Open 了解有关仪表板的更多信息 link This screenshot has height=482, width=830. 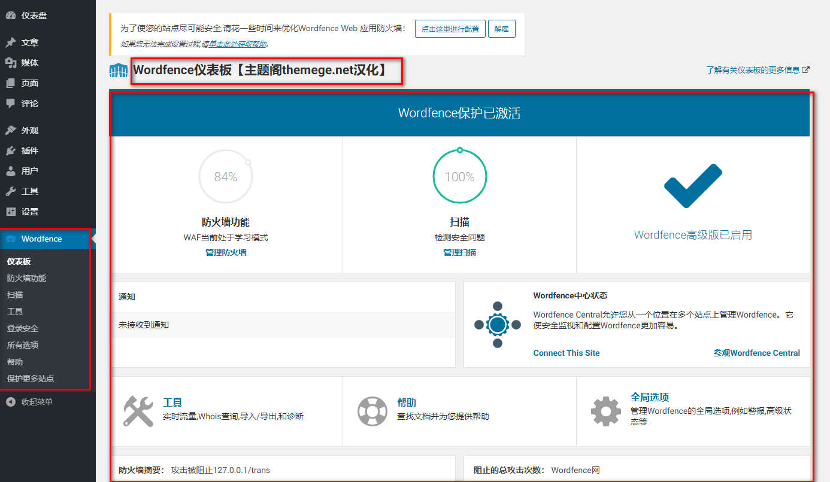[x=753, y=70]
